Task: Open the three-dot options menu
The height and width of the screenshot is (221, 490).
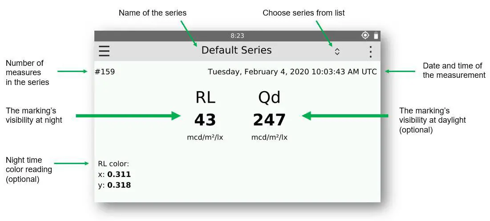Action: click(x=370, y=52)
